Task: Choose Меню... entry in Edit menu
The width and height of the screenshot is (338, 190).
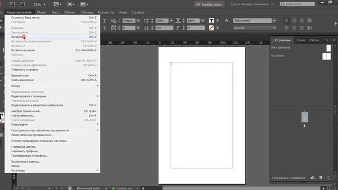Action: click(x=52, y=166)
